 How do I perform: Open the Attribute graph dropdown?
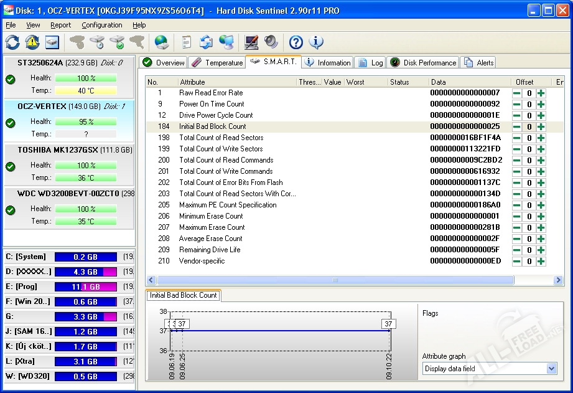551,369
